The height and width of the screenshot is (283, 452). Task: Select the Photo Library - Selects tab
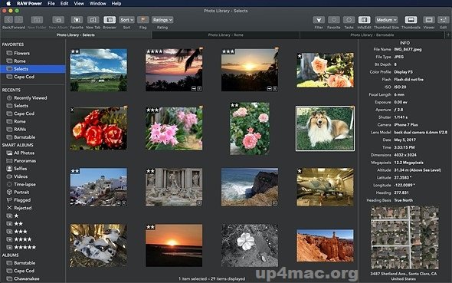[x=76, y=35]
